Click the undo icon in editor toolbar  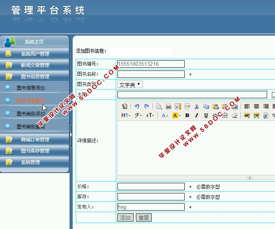click(137, 106)
